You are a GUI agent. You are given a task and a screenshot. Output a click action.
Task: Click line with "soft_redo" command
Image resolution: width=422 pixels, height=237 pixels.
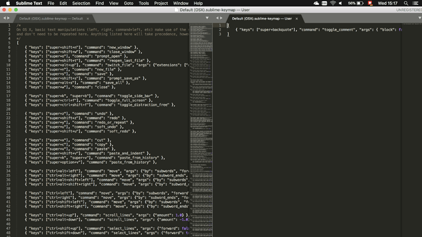coord(81,131)
